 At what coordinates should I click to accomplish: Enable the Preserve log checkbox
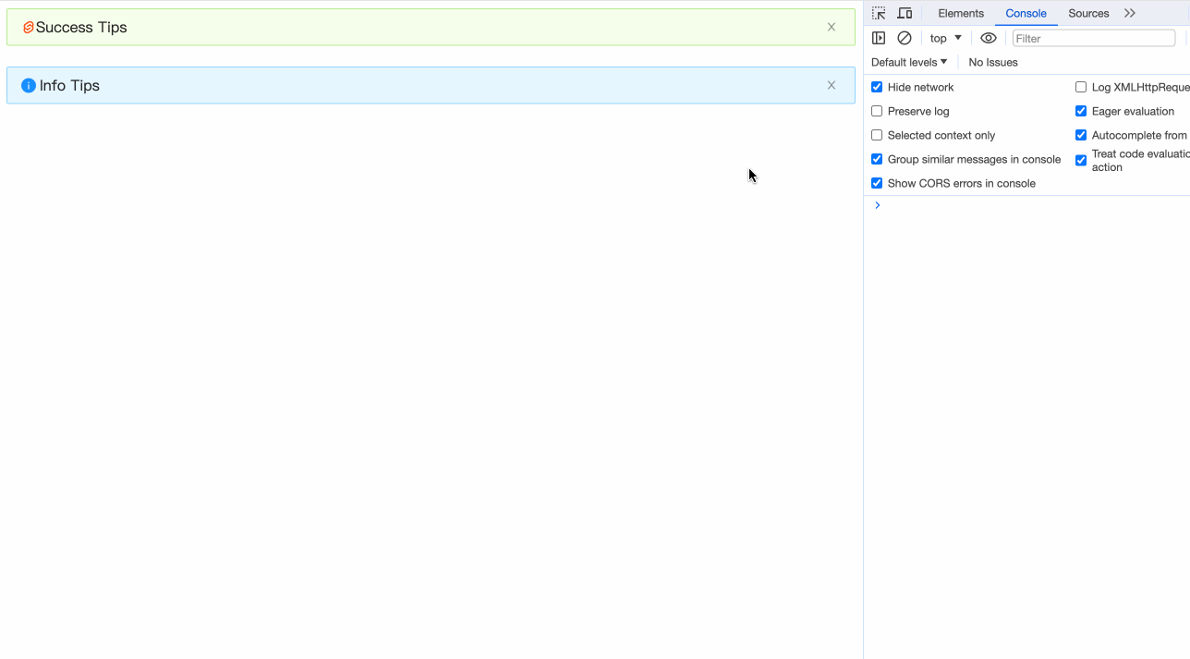(877, 111)
